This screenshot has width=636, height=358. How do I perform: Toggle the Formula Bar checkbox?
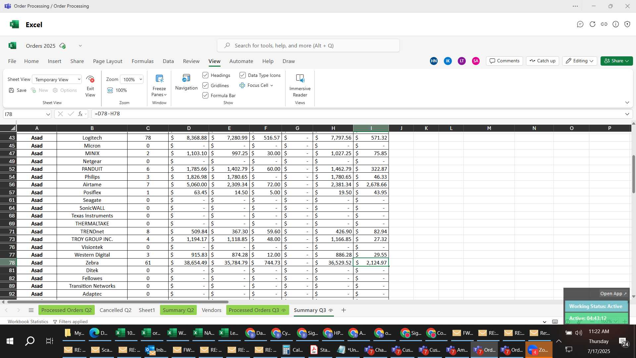205,95
